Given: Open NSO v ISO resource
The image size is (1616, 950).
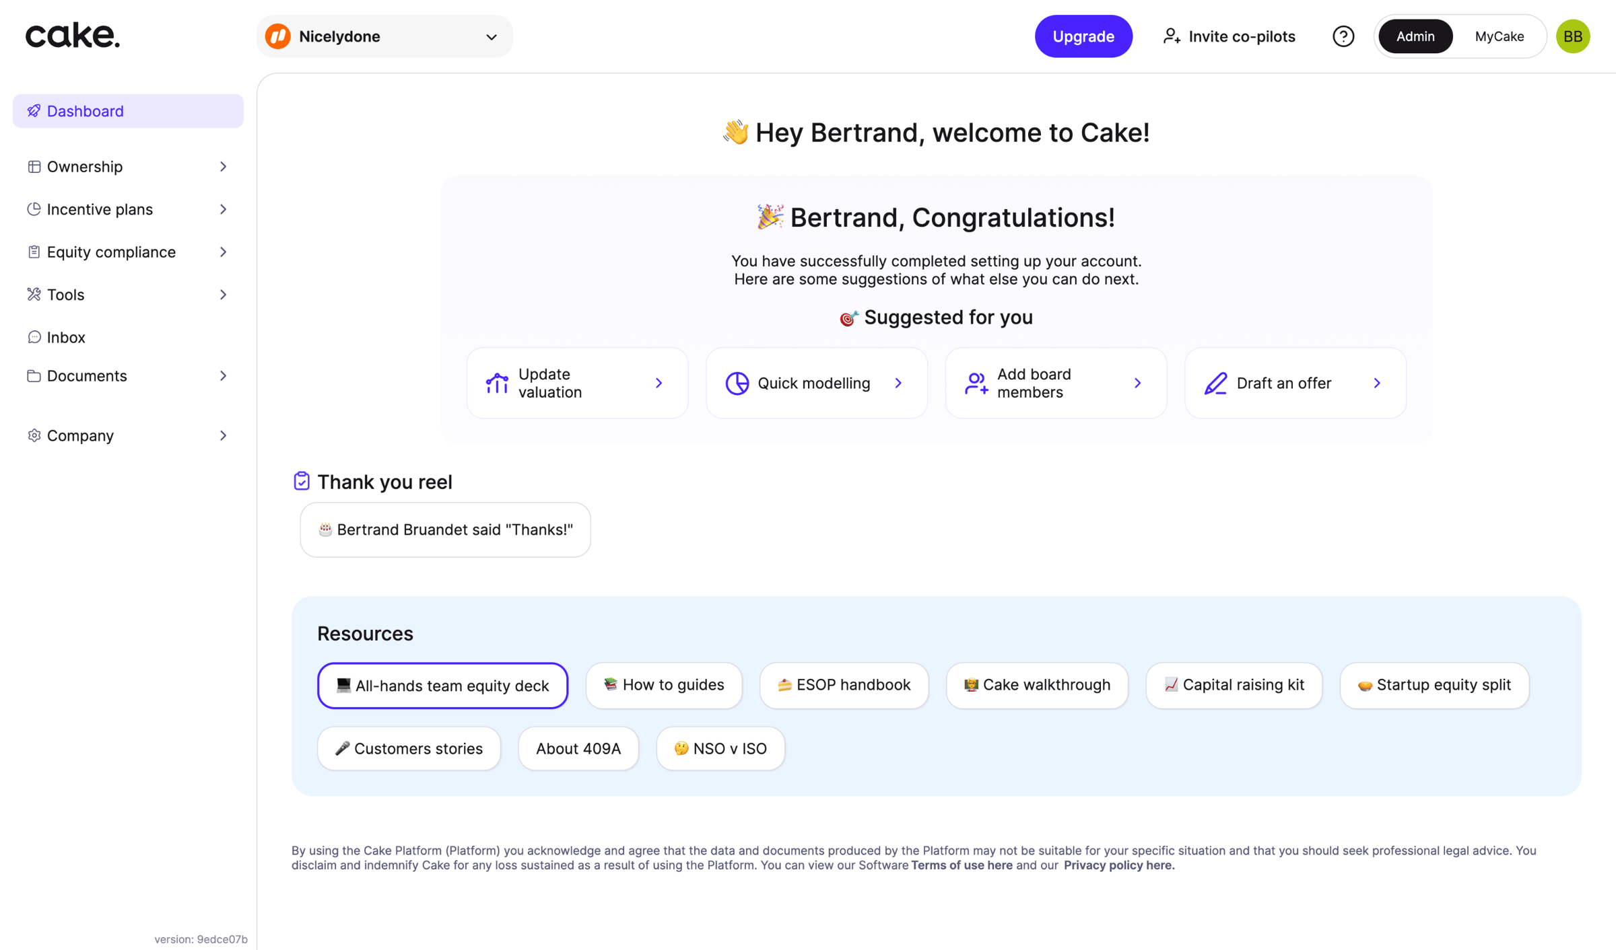Looking at the screenshot, I should point(720,748).
